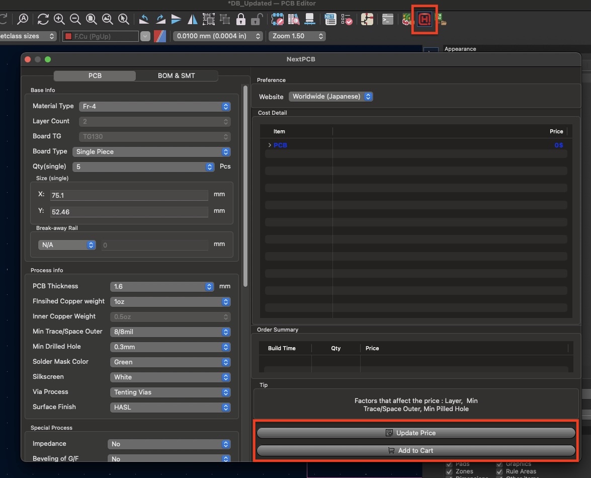591x478 pixels.
Task: Rotate selection clockwise with toolbar icon
Action: (160, 19)
